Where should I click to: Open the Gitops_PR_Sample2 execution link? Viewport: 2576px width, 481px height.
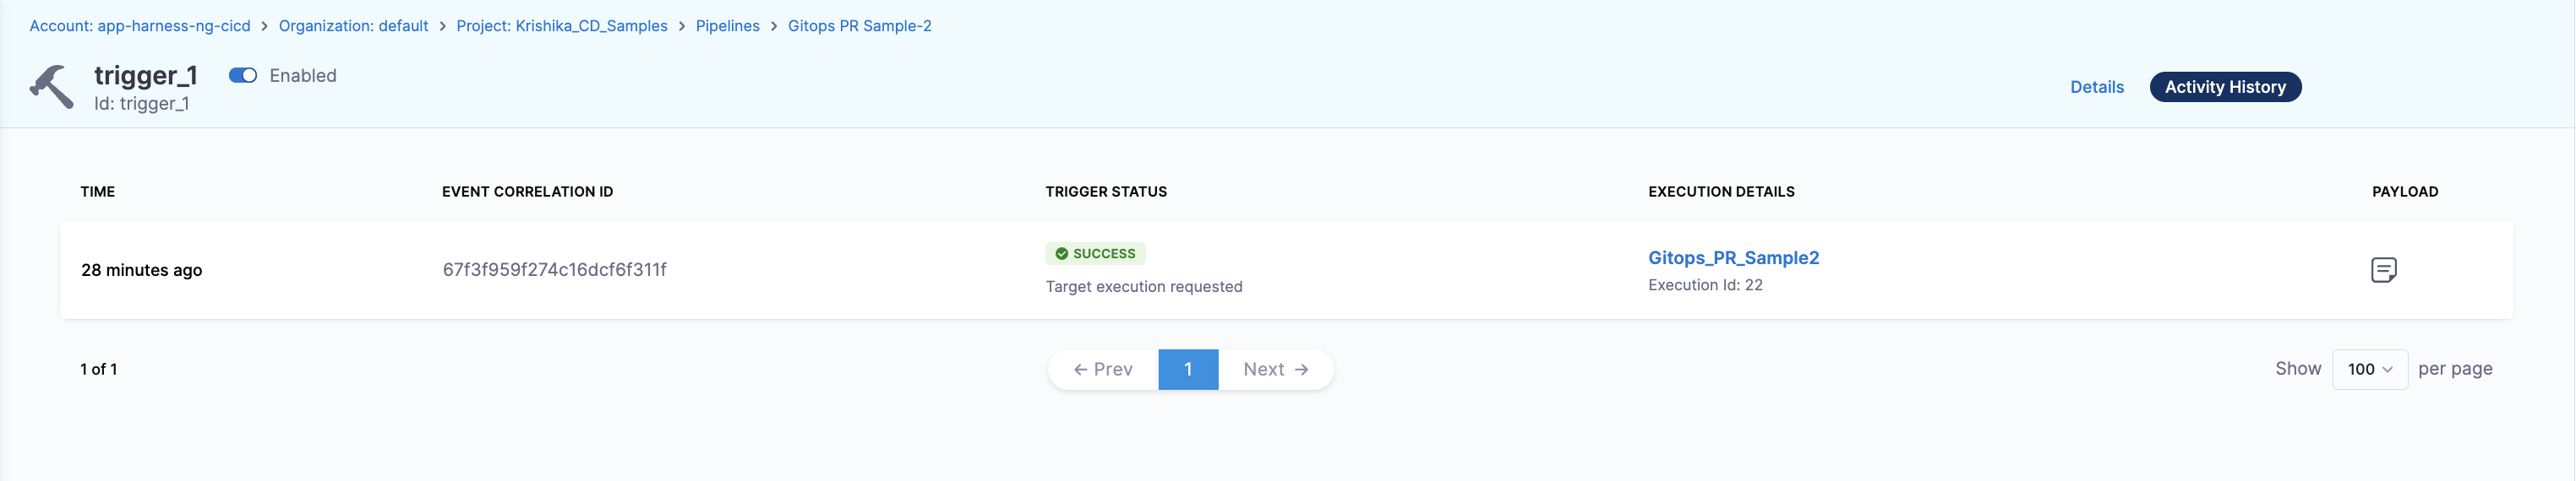[1733, 257]
